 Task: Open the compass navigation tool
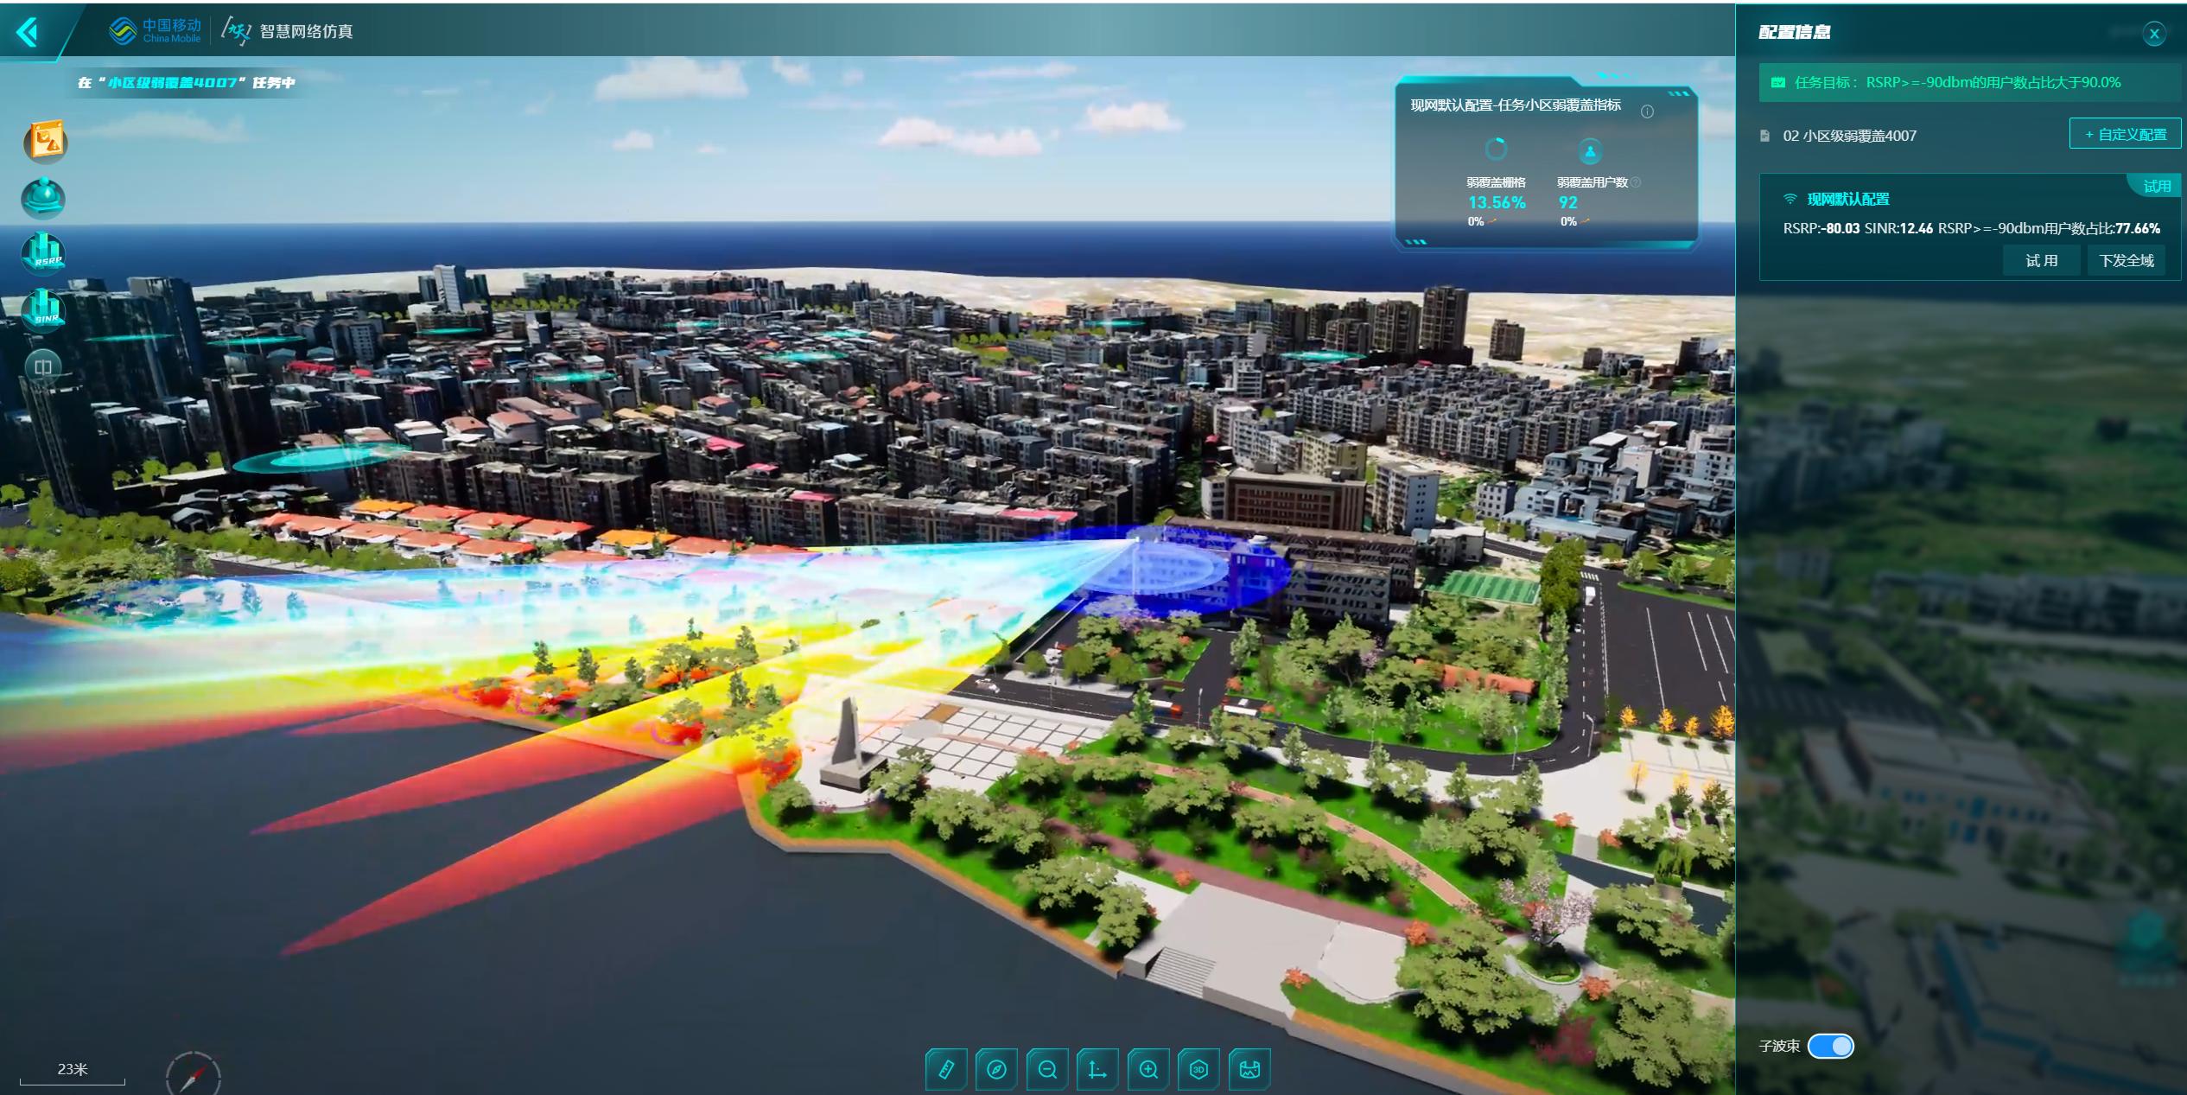coord(996,1070)
